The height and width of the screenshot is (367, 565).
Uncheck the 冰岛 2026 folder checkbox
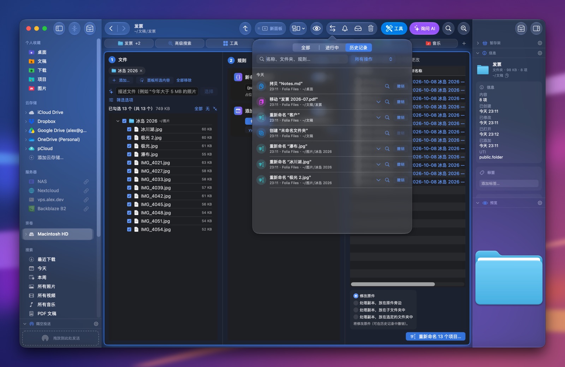[124, 121]
